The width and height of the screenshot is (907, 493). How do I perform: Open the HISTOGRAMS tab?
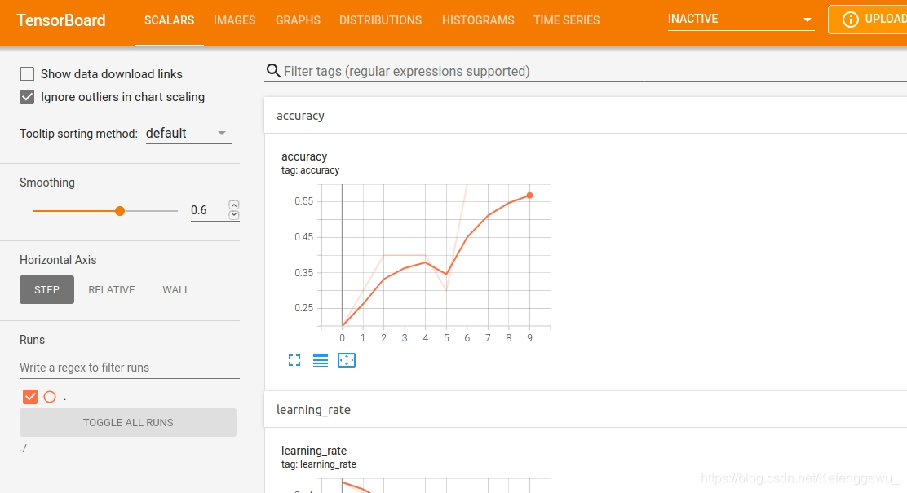478,20
